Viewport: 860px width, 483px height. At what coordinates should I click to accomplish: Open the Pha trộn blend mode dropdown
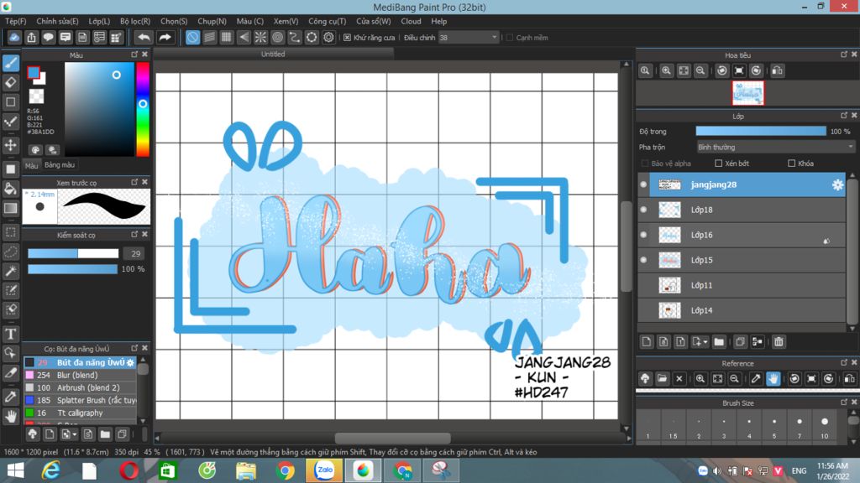click(775, 147)
